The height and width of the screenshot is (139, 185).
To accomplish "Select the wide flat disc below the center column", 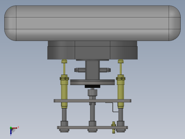I will click(x=92, y=82).
